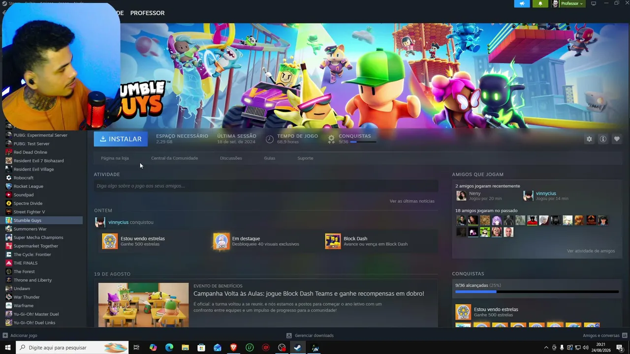Open friend Neny's avatar in Amigos que jogam
The height and width of the screenshot is (354, 630).
coord(461,196)
